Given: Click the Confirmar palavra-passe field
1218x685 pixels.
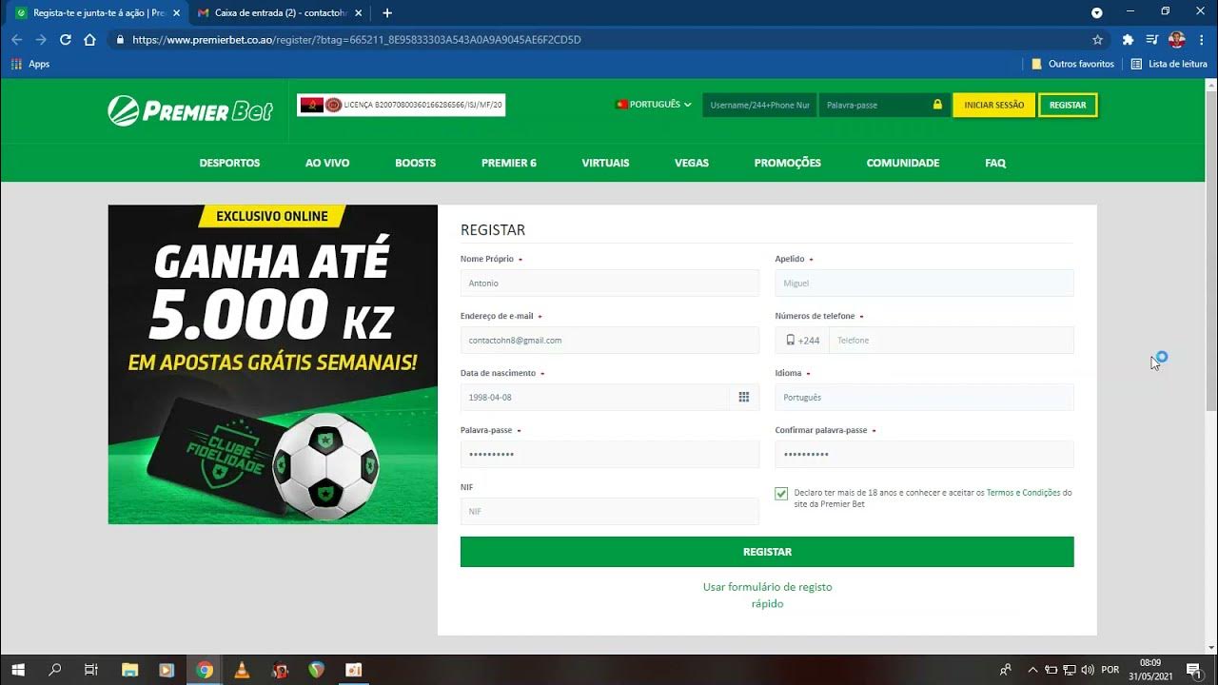Looking at the screenshot, I should (x=924, y=454).
